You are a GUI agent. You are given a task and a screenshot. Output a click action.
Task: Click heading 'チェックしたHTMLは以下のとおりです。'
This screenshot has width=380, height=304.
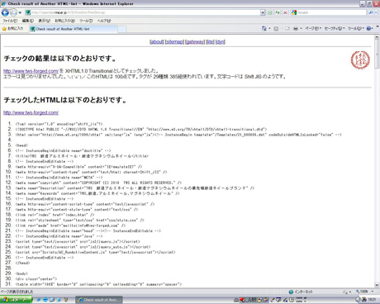click(65, 100)
